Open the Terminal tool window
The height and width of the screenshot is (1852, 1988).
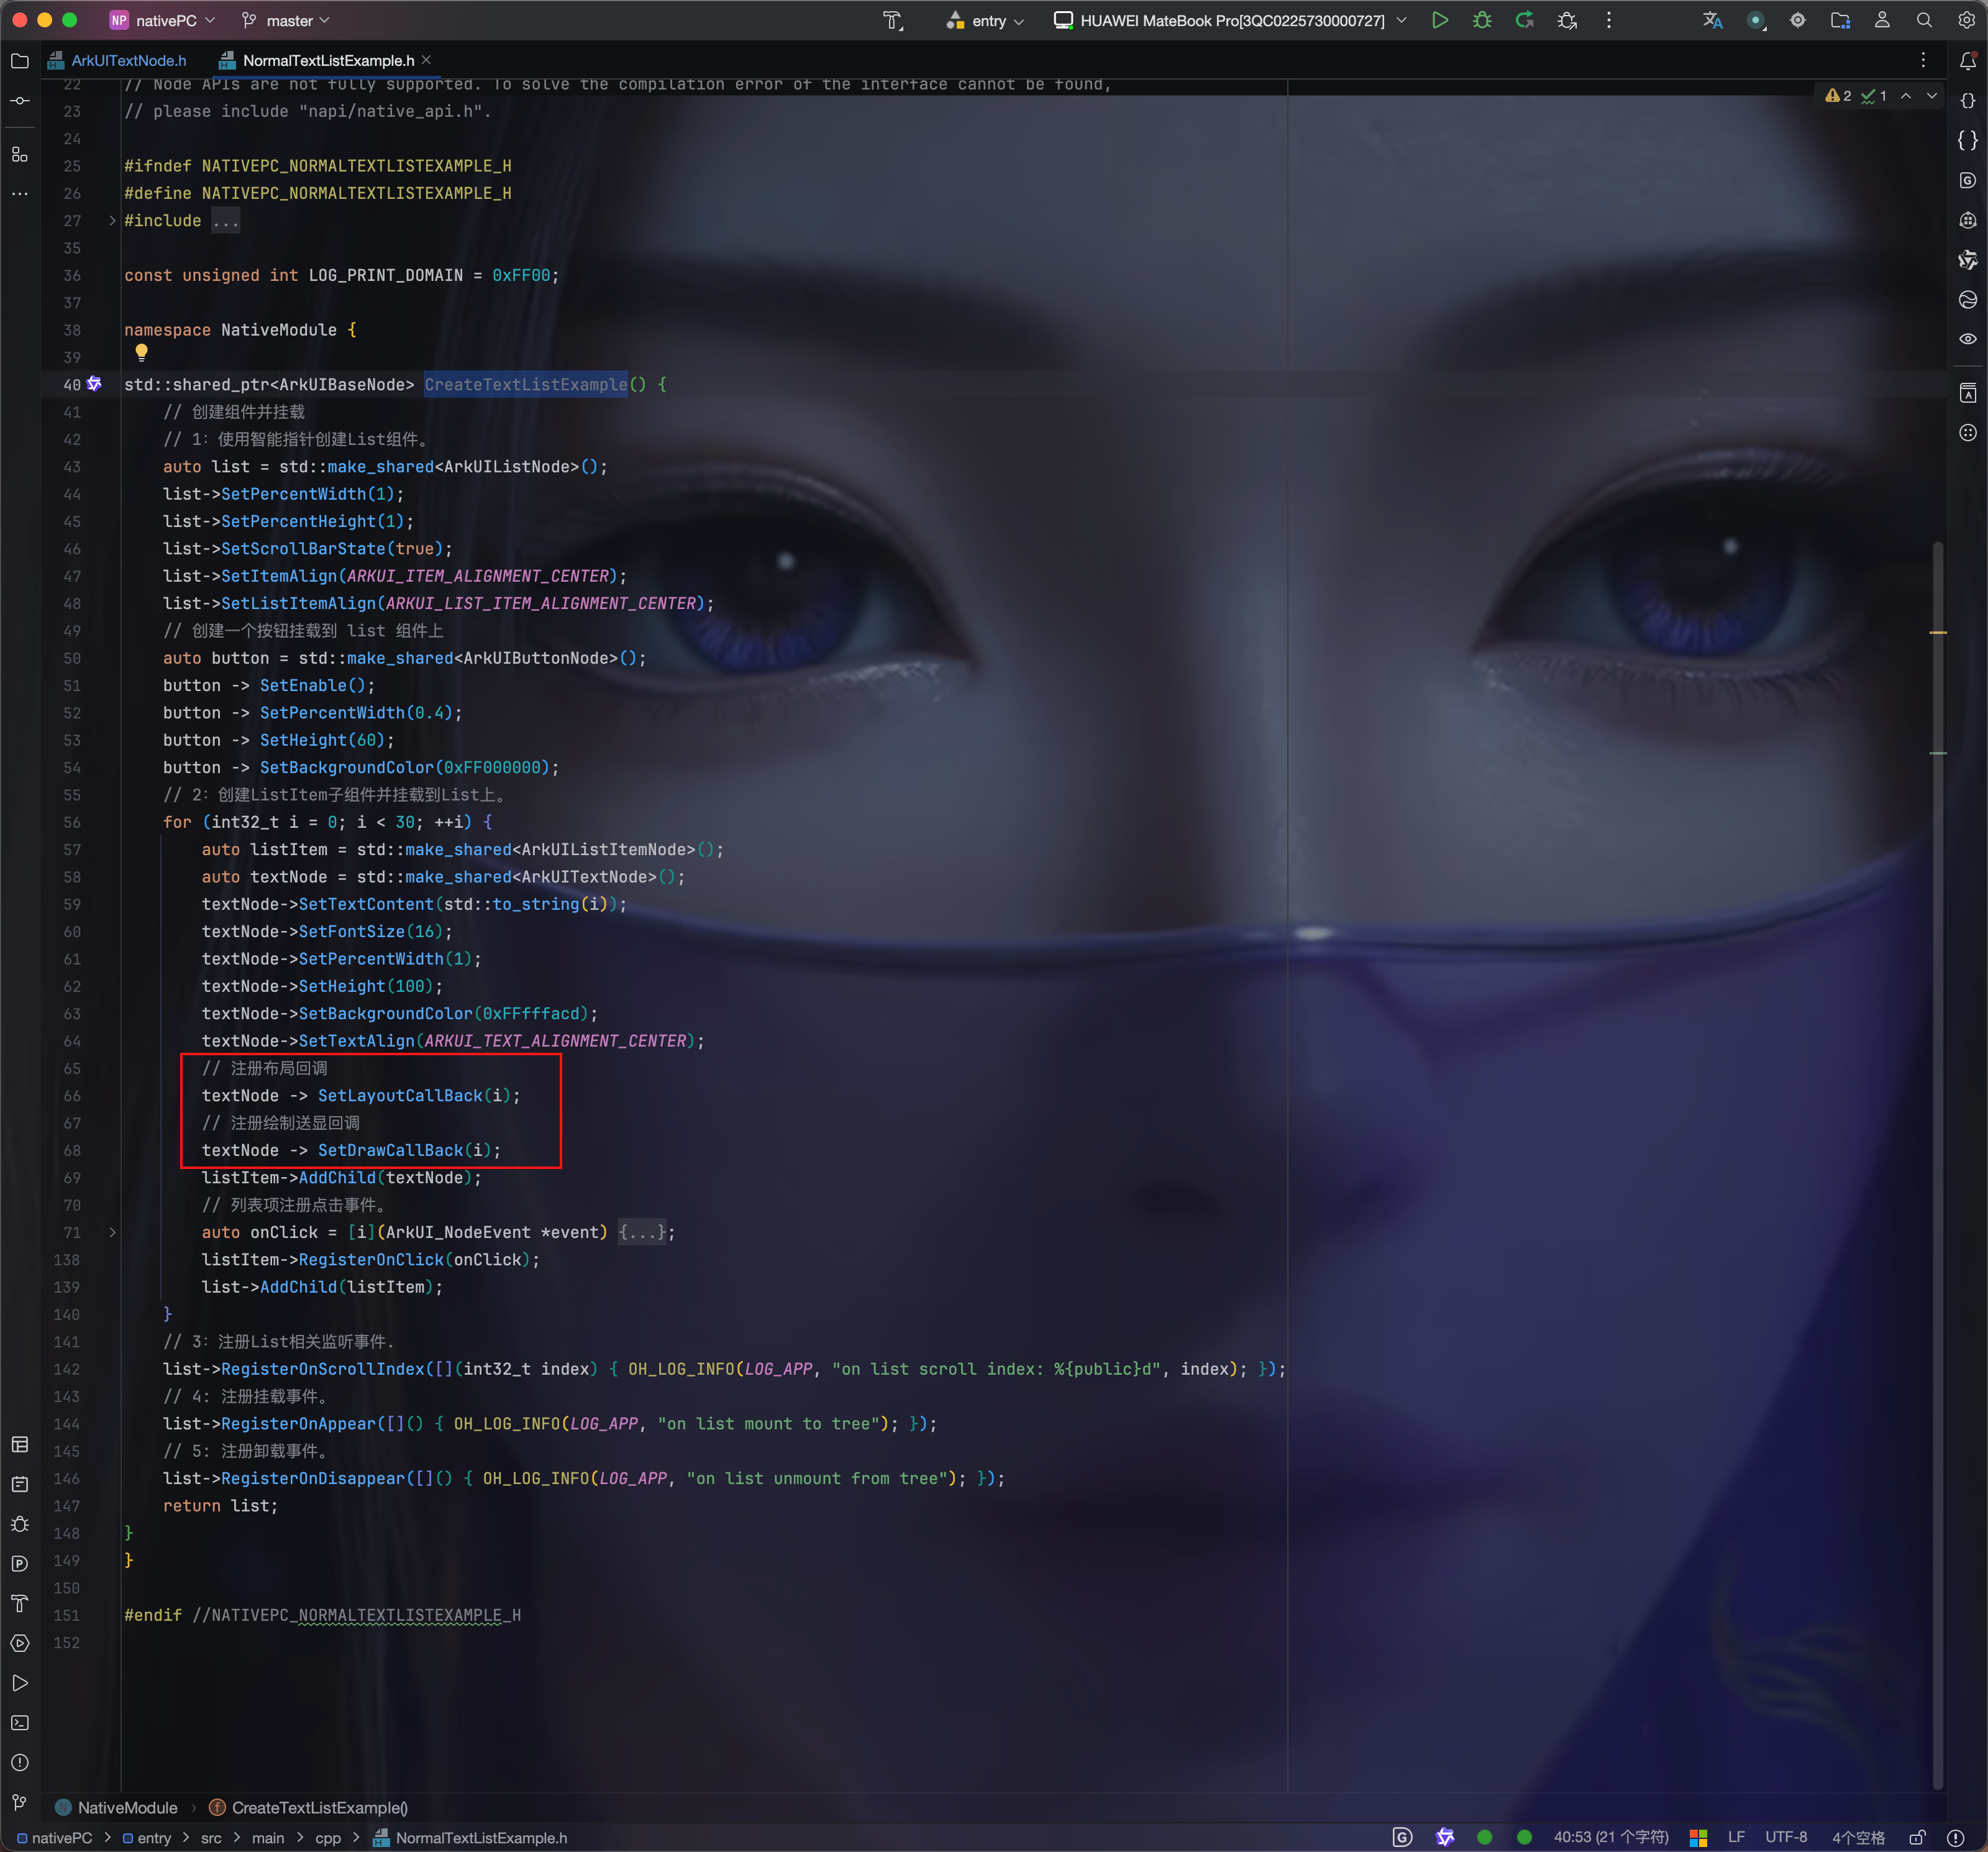coord(20,1723)
